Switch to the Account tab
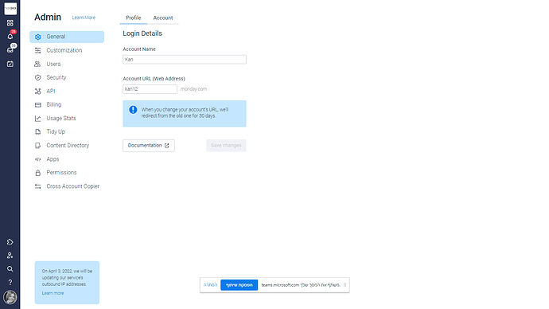 [163, 18]
